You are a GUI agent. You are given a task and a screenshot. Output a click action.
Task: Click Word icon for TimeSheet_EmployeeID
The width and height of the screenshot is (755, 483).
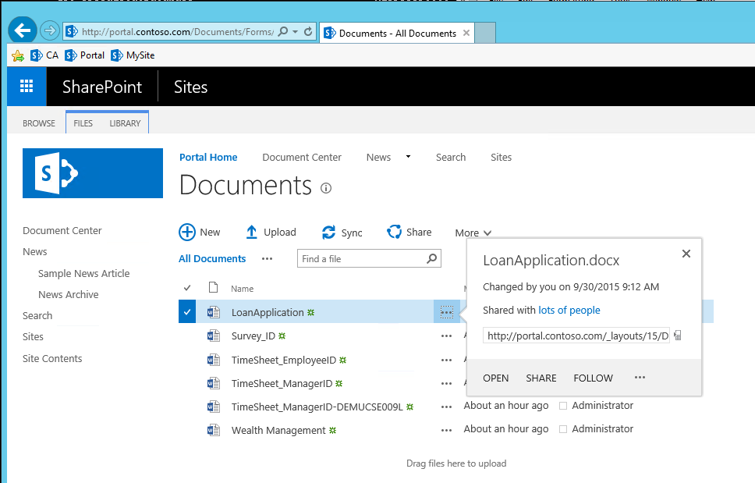pos(213,360)
